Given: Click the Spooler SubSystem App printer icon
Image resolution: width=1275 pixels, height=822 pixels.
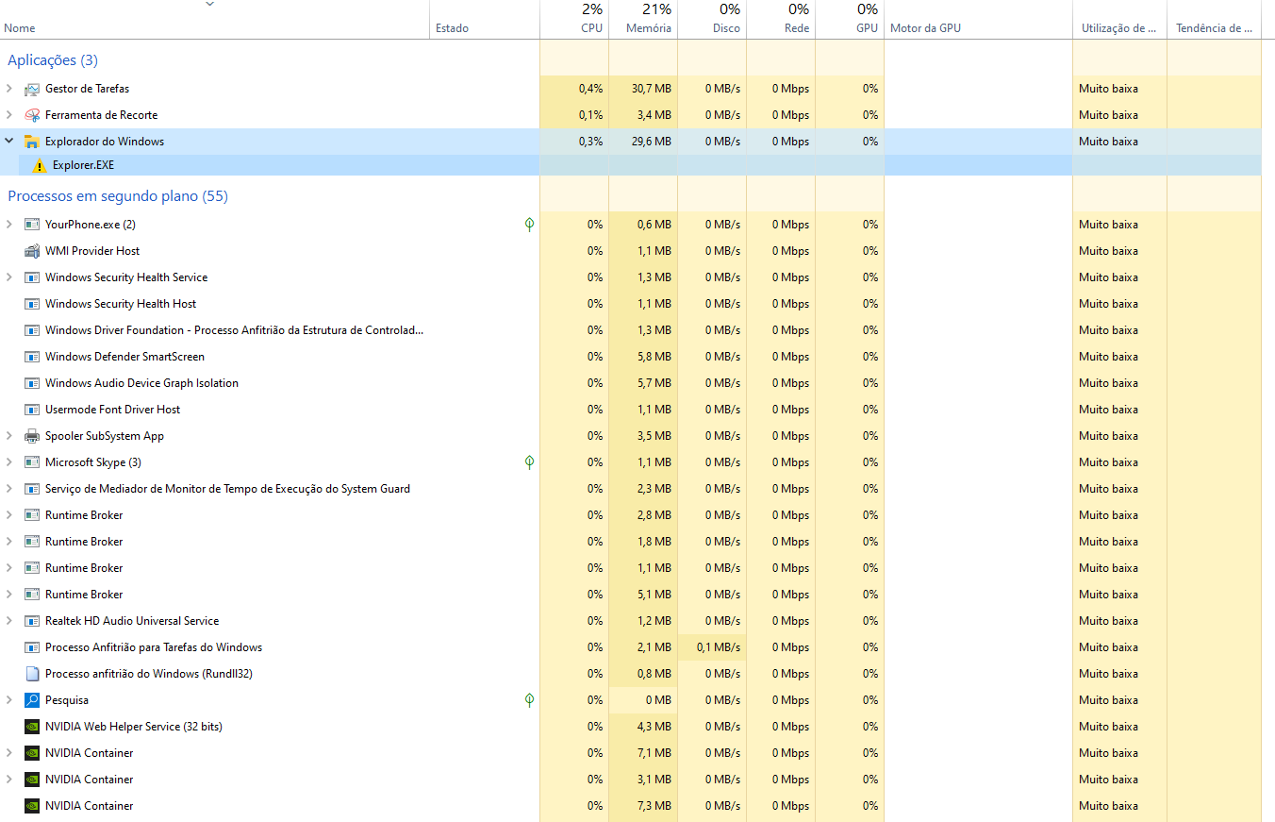Looking at the screenshot, I should [31, 436].
